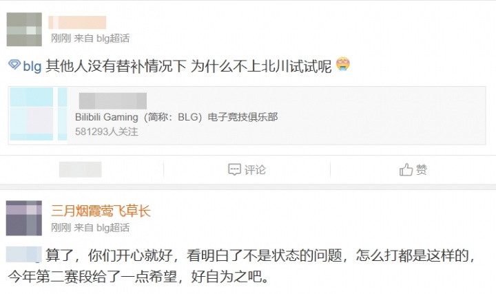Image resolution: width=496 pixels, height=294 pixels.
Task: Open the blue blg super-topic link in post
Action: point(32,66)
